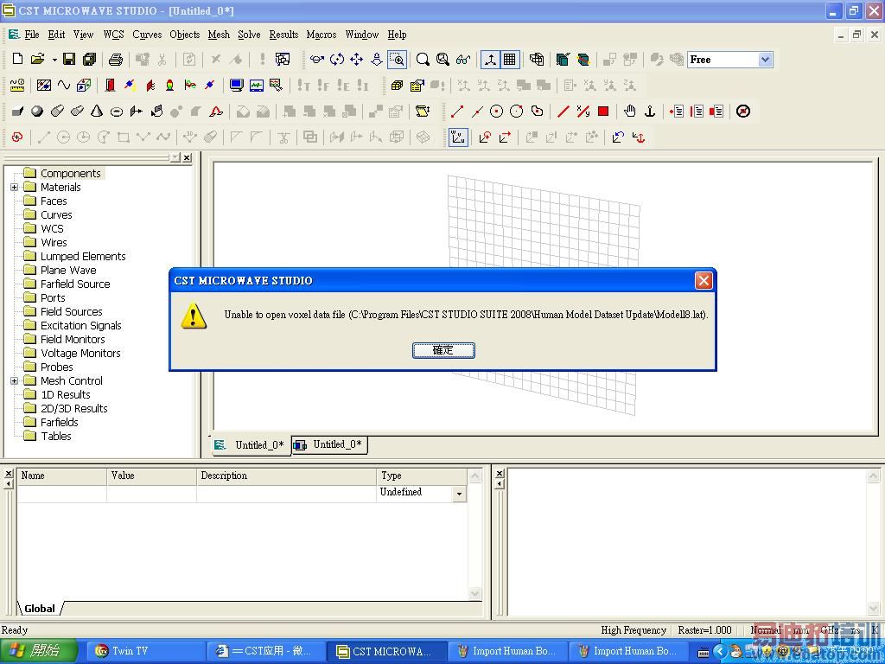
Task: Click the Save disk icon in toolbar
Action: [69, 60]
